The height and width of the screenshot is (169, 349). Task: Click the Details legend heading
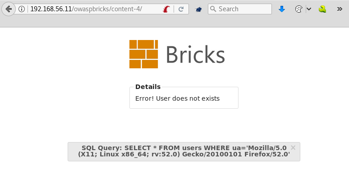(x=148, y=87)
